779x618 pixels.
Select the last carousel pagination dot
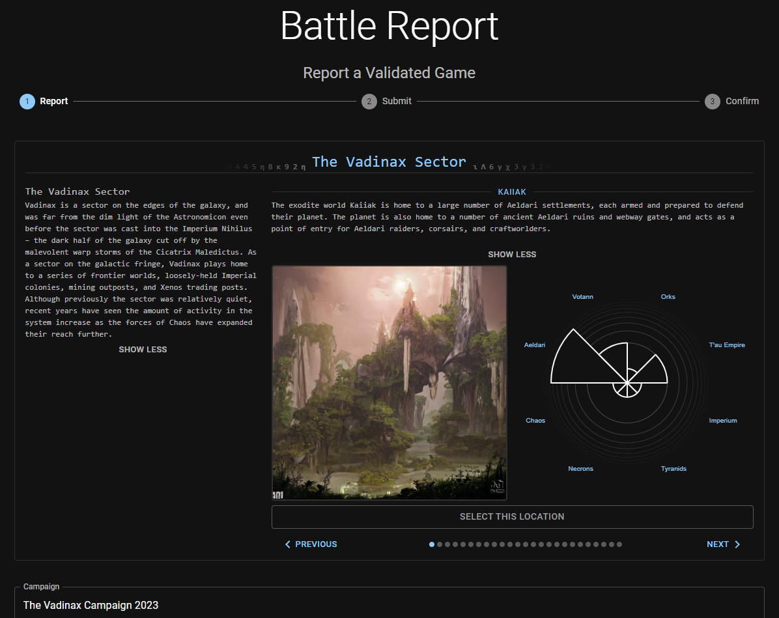tap(619, 544)
